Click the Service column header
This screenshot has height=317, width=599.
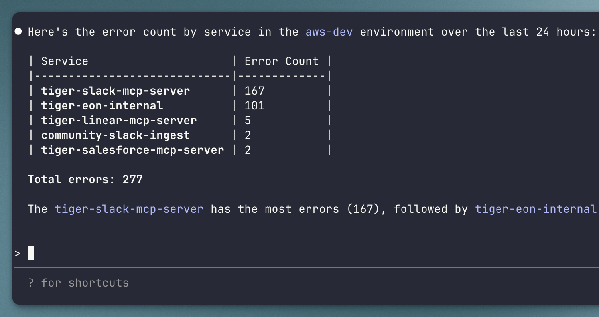[x=64, y=61]
